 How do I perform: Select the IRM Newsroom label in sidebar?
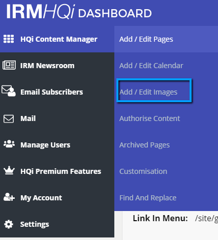click(x=47, y=66)
